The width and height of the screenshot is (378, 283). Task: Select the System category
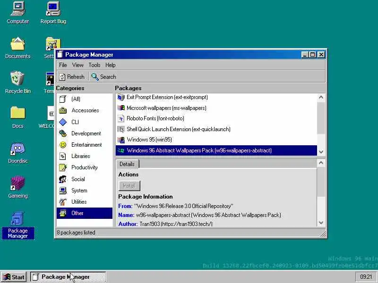click(x=85, y=191)
